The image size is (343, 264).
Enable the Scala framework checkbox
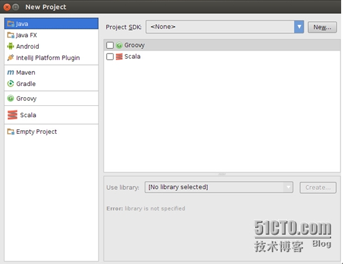(x=110, y=57)
